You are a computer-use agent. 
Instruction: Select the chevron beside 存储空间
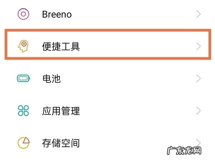[x=199, y=142]
